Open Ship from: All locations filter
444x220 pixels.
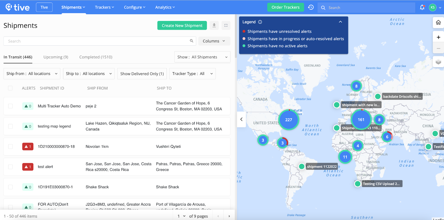[x=32, y=74]
